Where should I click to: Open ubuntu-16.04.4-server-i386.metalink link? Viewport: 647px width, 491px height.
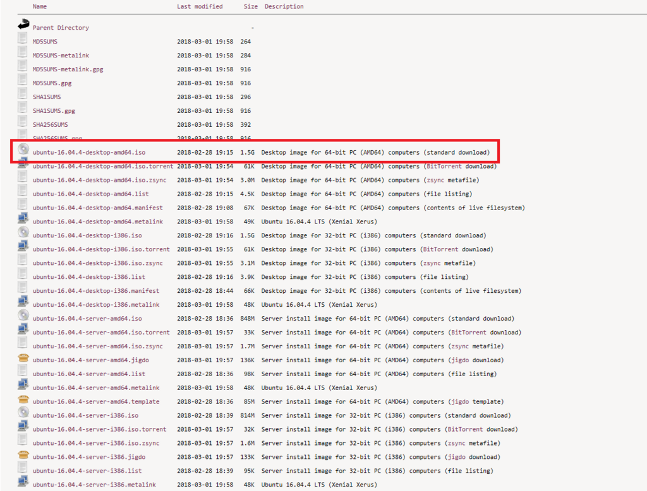coord(94,485)
